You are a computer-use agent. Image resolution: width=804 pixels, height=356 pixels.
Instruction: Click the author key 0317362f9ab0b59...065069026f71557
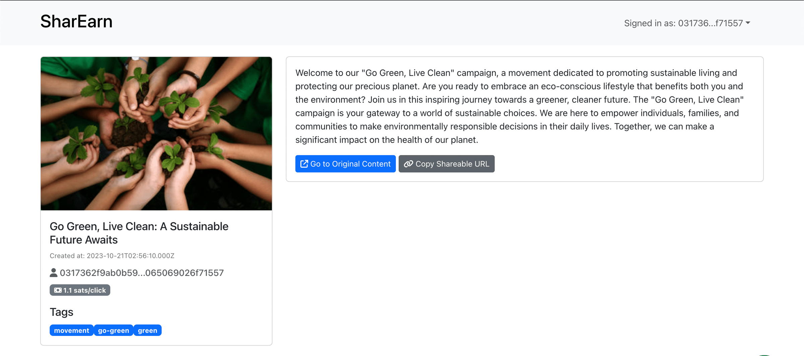pyautogui.click(x=142, y=273)
